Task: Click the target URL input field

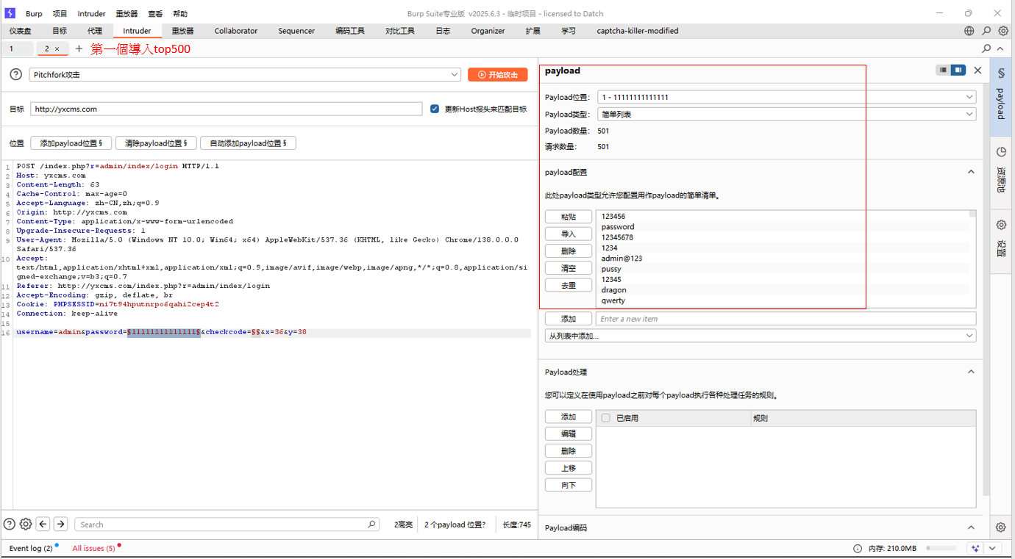Action: [227, 109]
